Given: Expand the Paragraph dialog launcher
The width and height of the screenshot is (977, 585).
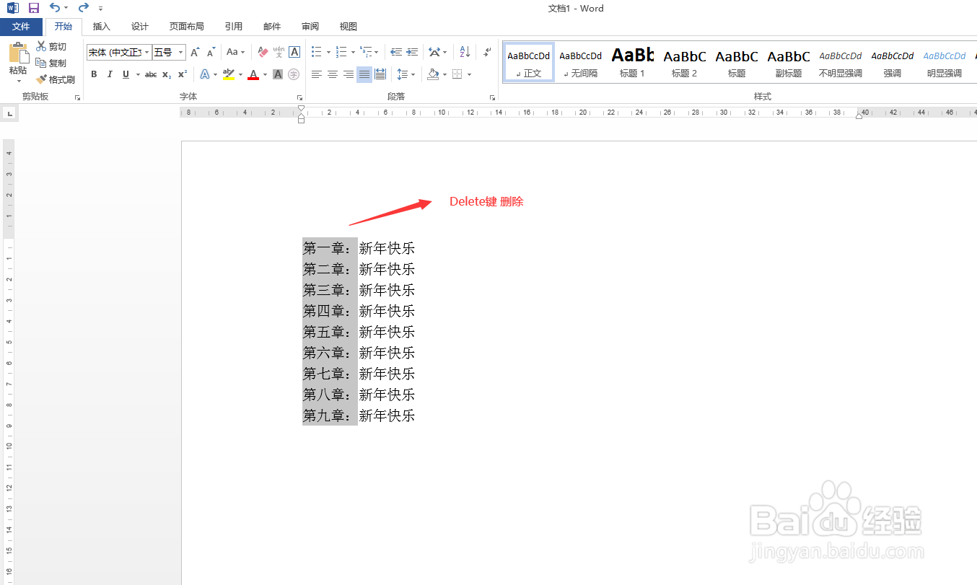Looking at the screenshot, I should click(492, 97).
